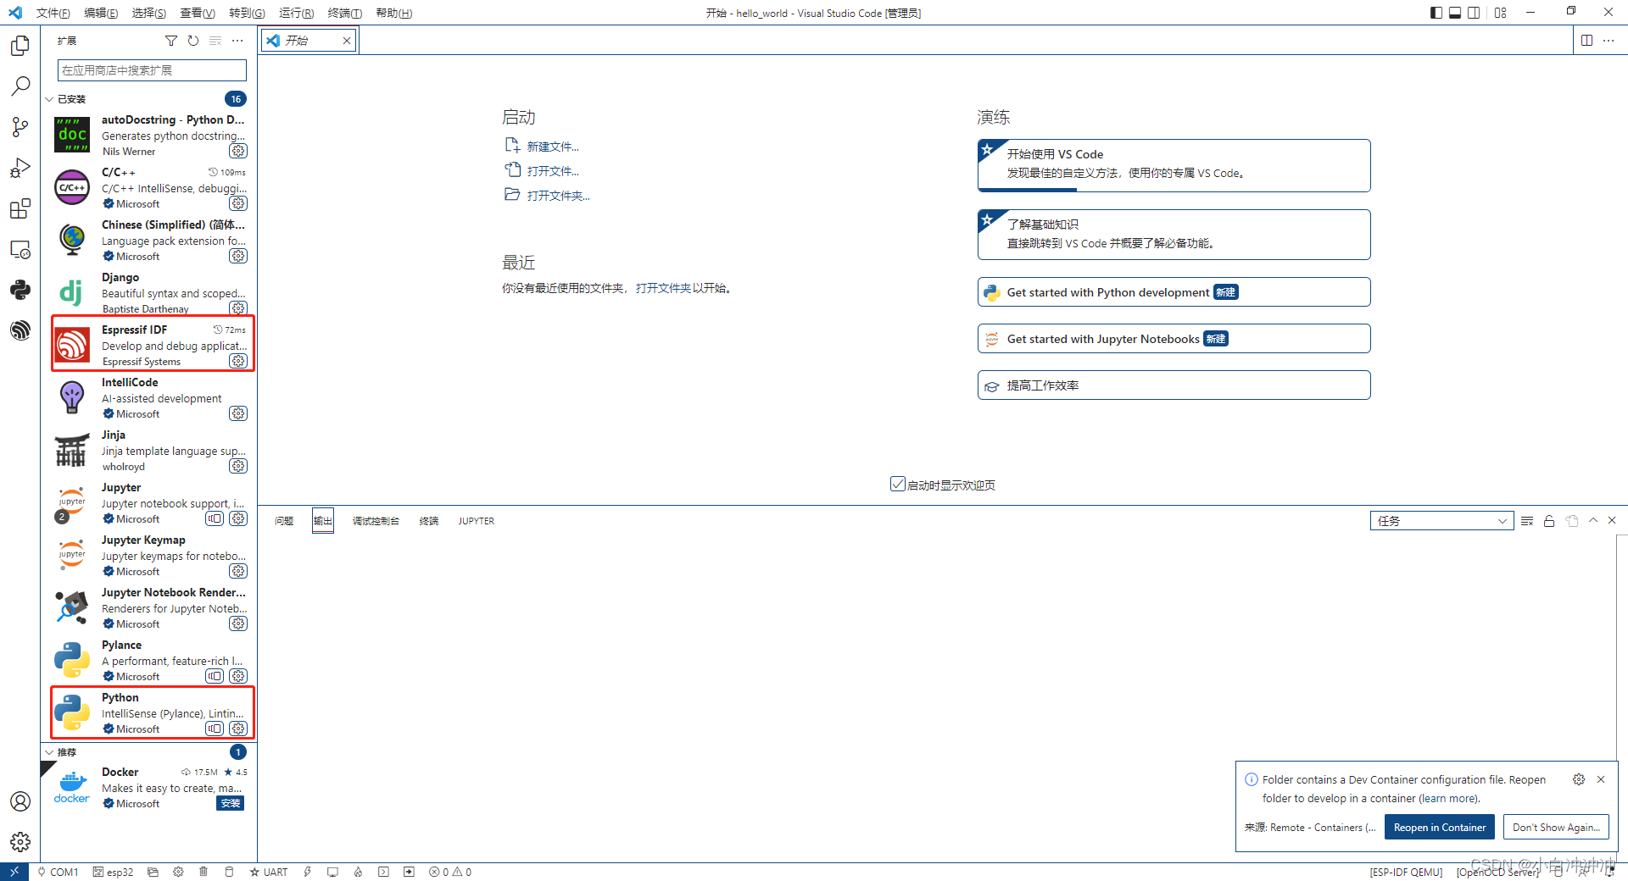Screen dimensions: 1628x881
Task: Open the 终端(T) menu
Action: tap(345, 13)
